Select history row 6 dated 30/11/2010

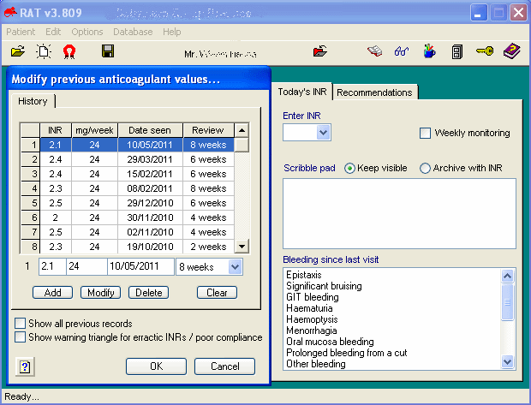(x=128, y=217)
